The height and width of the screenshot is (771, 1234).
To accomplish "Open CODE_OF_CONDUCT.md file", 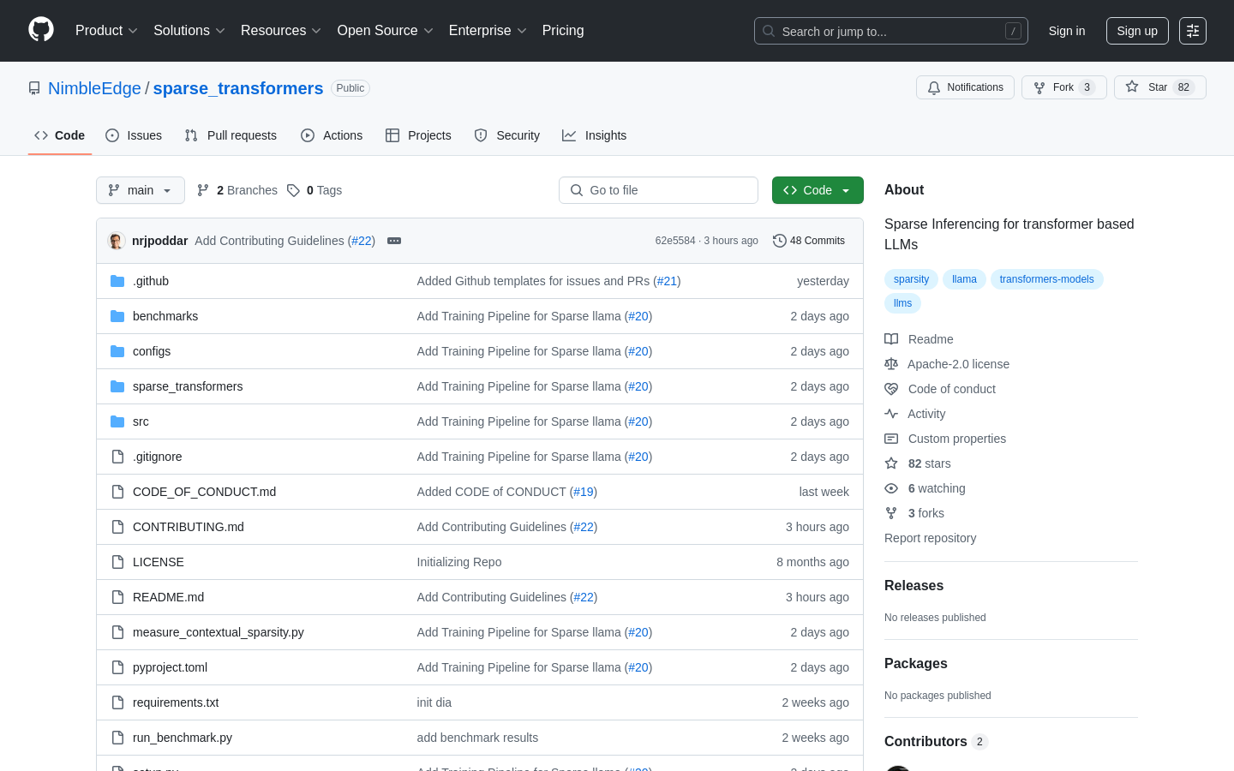I will 204,492.
